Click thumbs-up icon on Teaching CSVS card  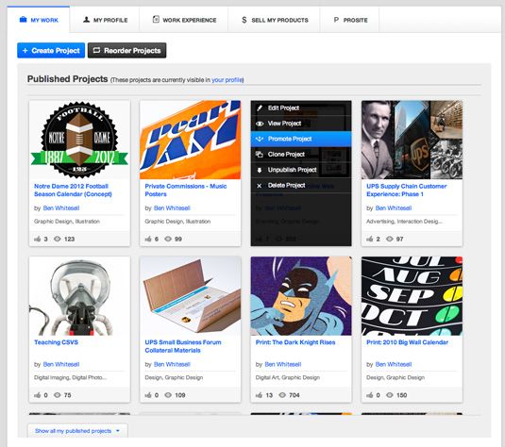click(38, 395)
